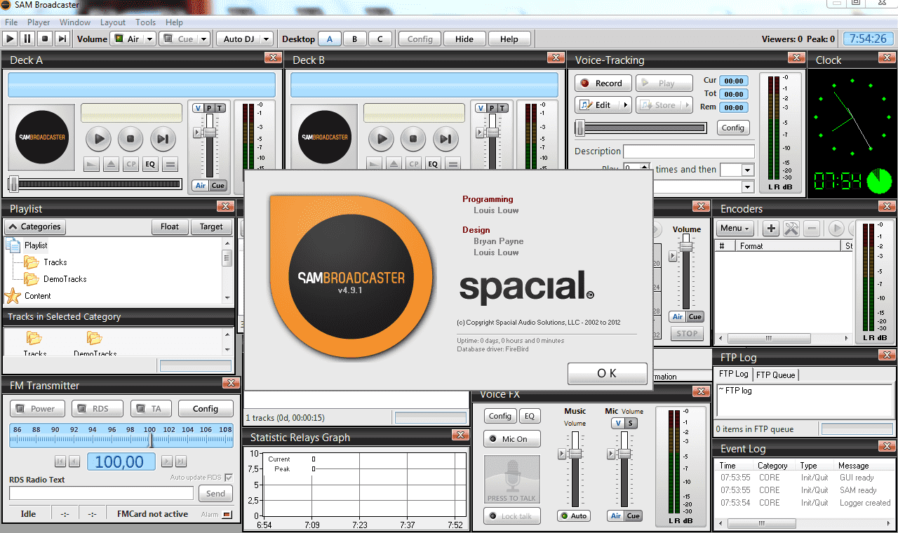Click the fade icon on Deck A
898x533 pixels.
coord(91,165)
